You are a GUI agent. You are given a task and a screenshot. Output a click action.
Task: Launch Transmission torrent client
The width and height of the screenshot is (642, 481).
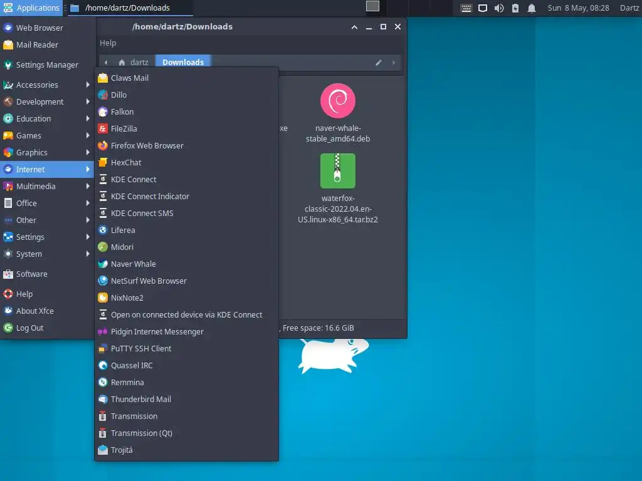186,416
